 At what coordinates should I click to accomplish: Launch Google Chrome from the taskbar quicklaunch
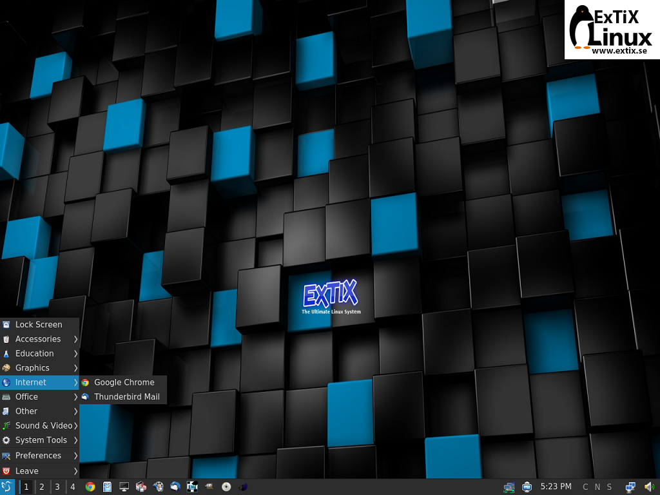(90, 487)
